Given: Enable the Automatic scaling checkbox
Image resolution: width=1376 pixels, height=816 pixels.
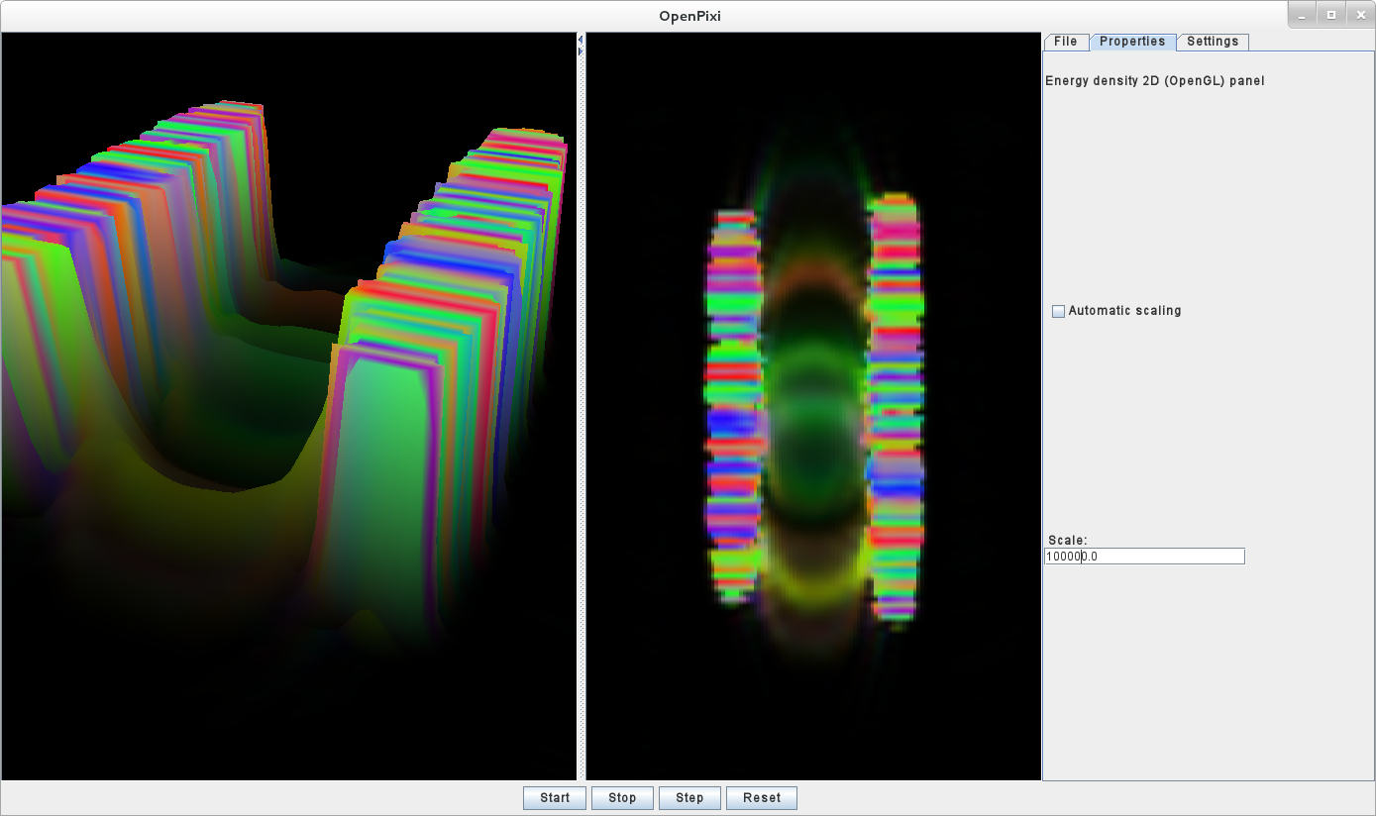Looking at the screenshot, I should (1058, 311).
